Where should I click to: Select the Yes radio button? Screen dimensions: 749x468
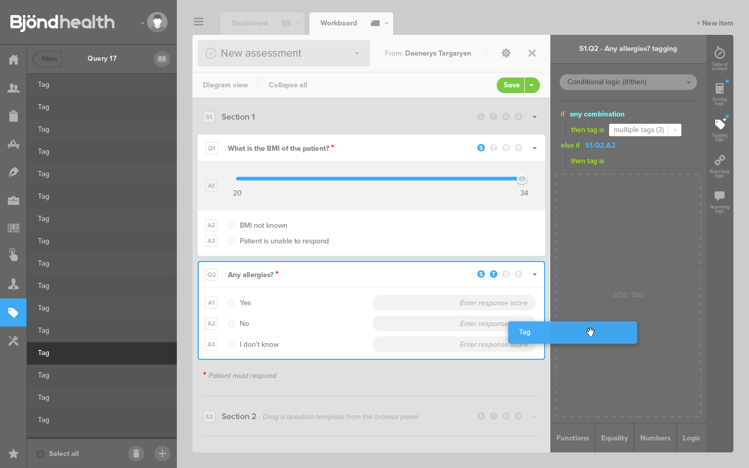pos(231,303)
